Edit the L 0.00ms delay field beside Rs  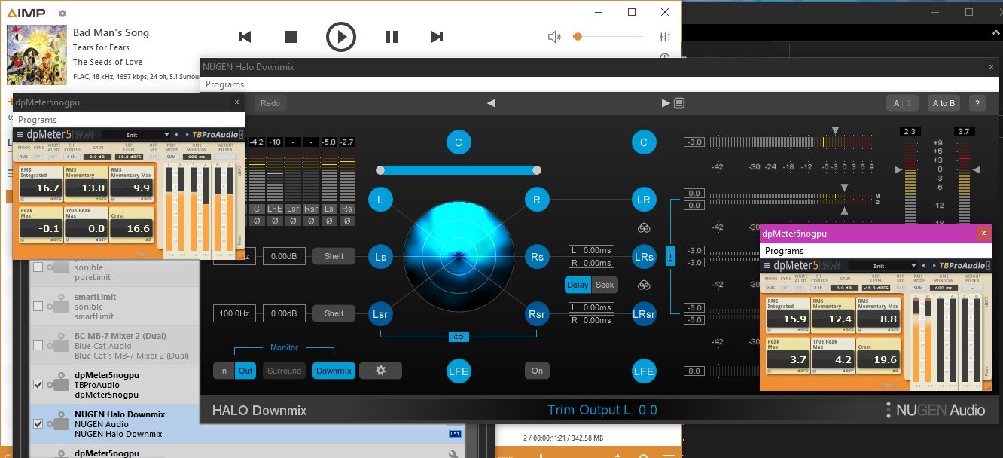click(591, 250)
